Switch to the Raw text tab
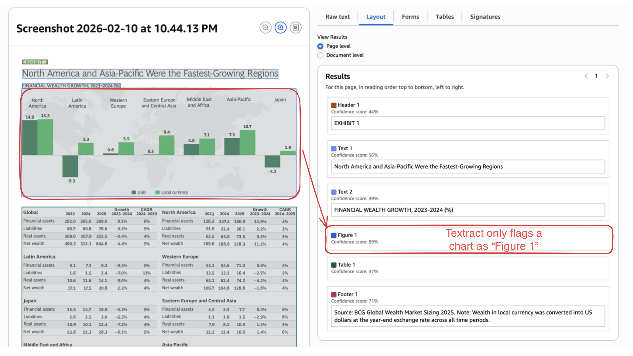Screen dimensions: 633x356 click(337, 17)
